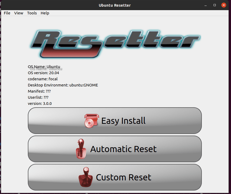This screenshot has width=231, height=194.
Task: Close the Ubuntu Resetter window
Action: click(x=224, y=5)
